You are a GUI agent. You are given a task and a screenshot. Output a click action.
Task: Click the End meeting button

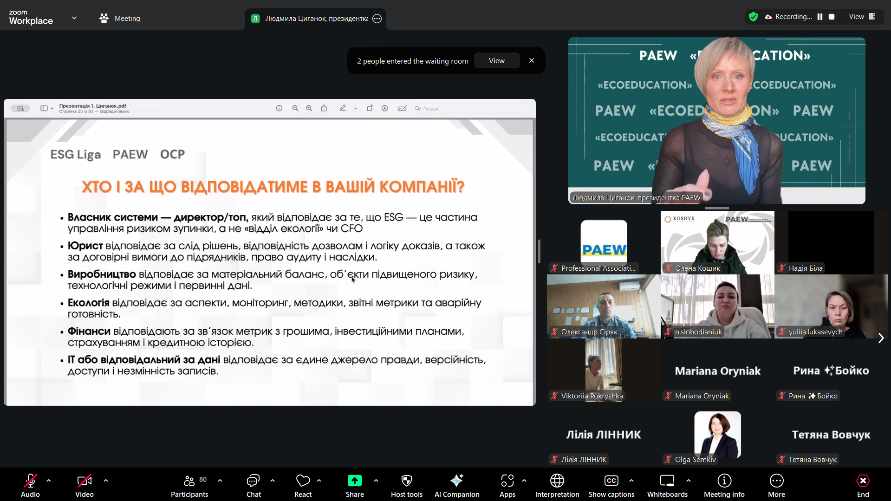(863, 485)
